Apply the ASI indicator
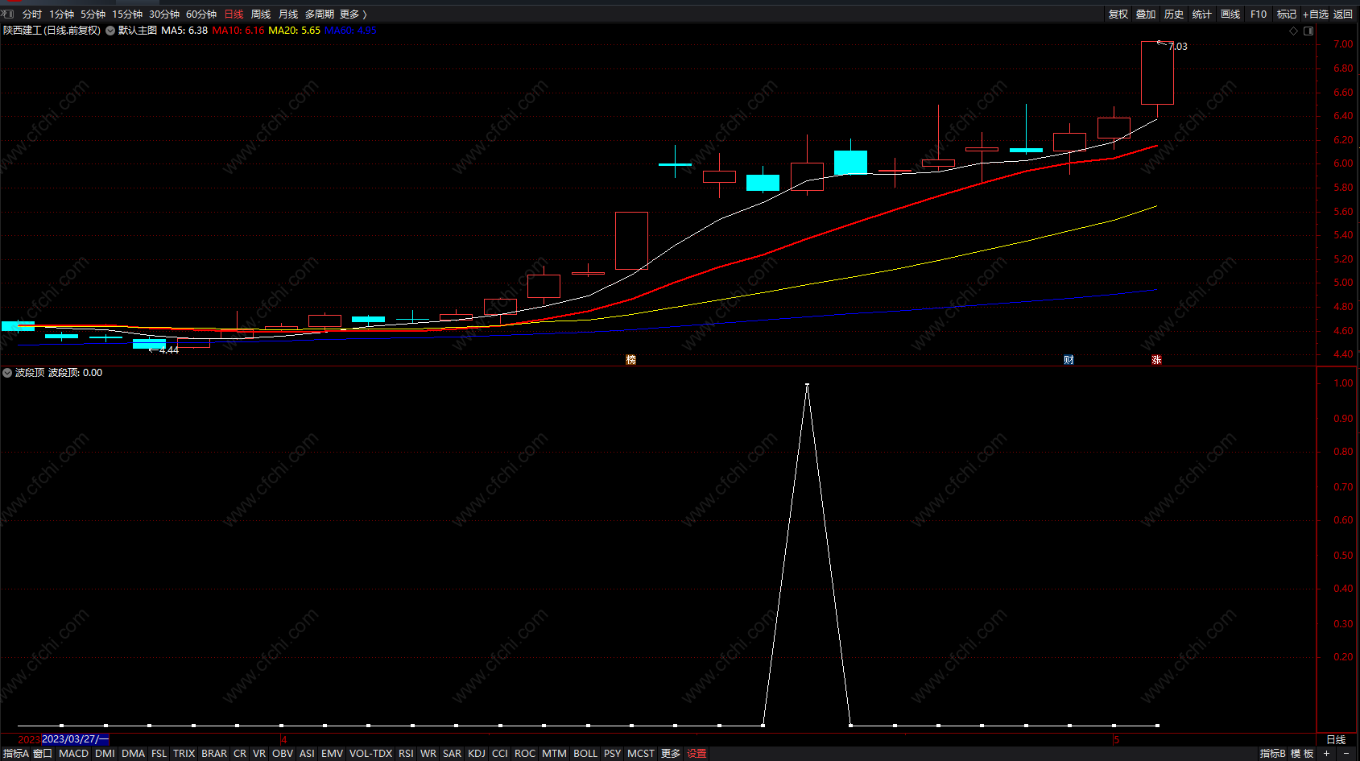 (307, 754)
